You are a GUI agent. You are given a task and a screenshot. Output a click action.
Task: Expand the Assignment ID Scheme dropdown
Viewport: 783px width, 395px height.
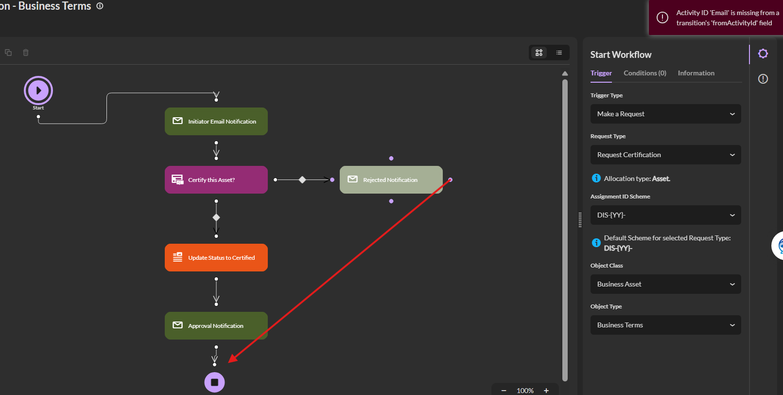click(x=666, y=215)
